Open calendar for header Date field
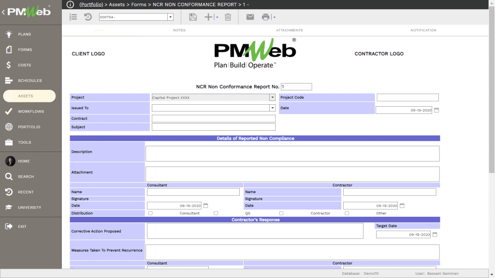The image size is (495, 278). (x=437, y=110)
